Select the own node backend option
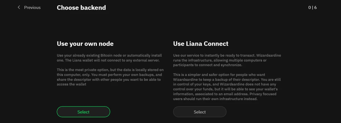Screen dimensions: 341x123 tap(83, 112)
